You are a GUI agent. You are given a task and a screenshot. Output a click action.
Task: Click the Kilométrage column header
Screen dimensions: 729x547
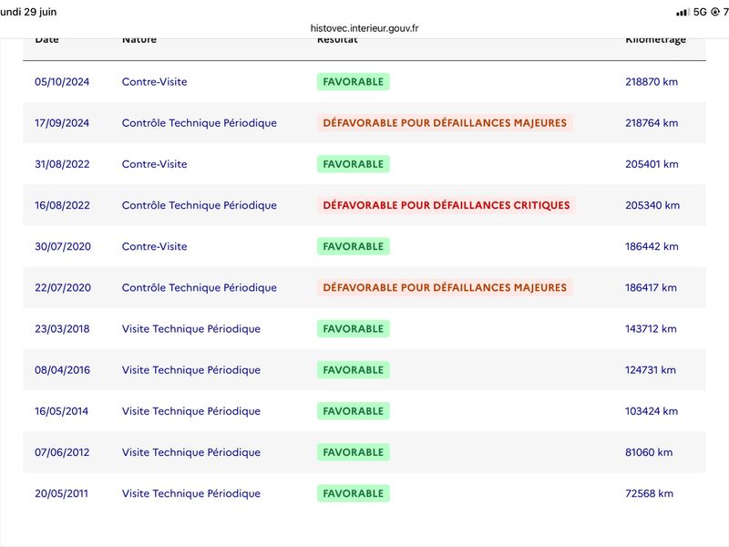[x=655, y=40]
